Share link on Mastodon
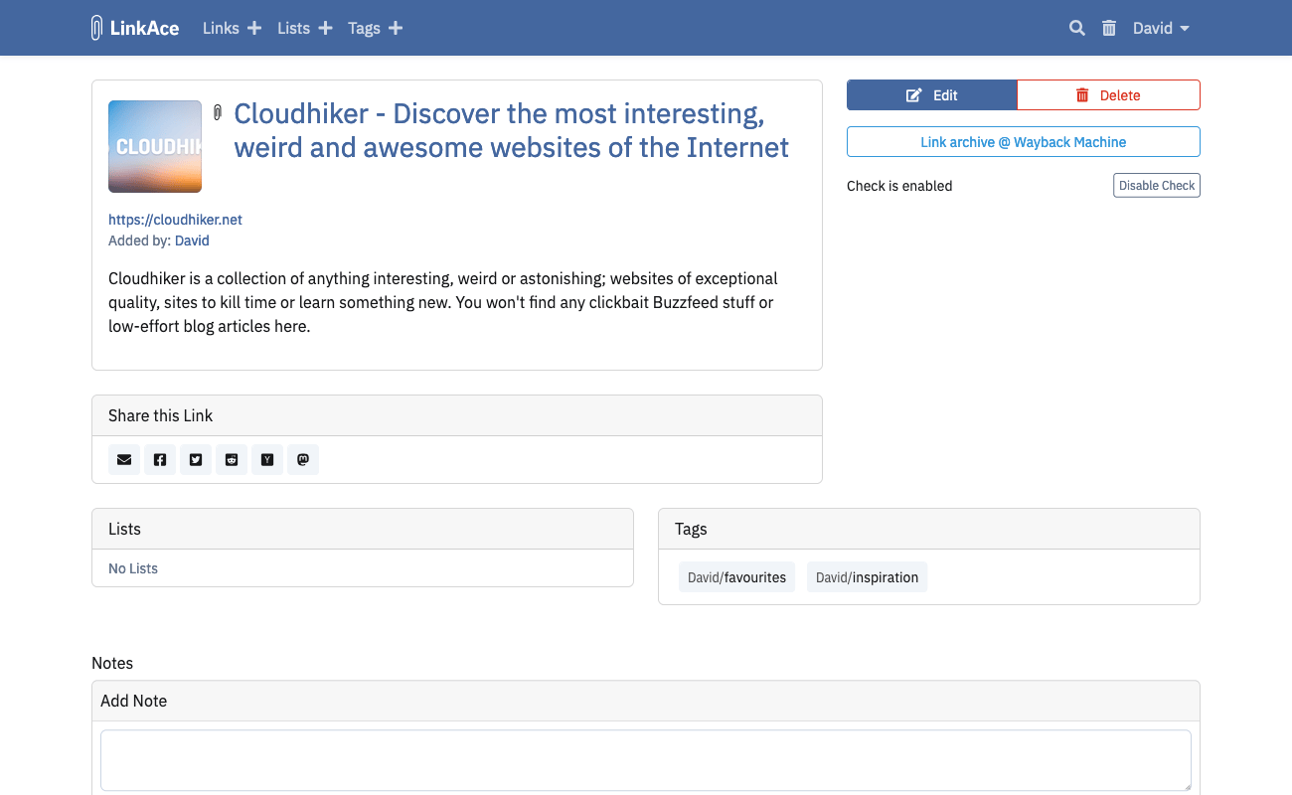 303,459
